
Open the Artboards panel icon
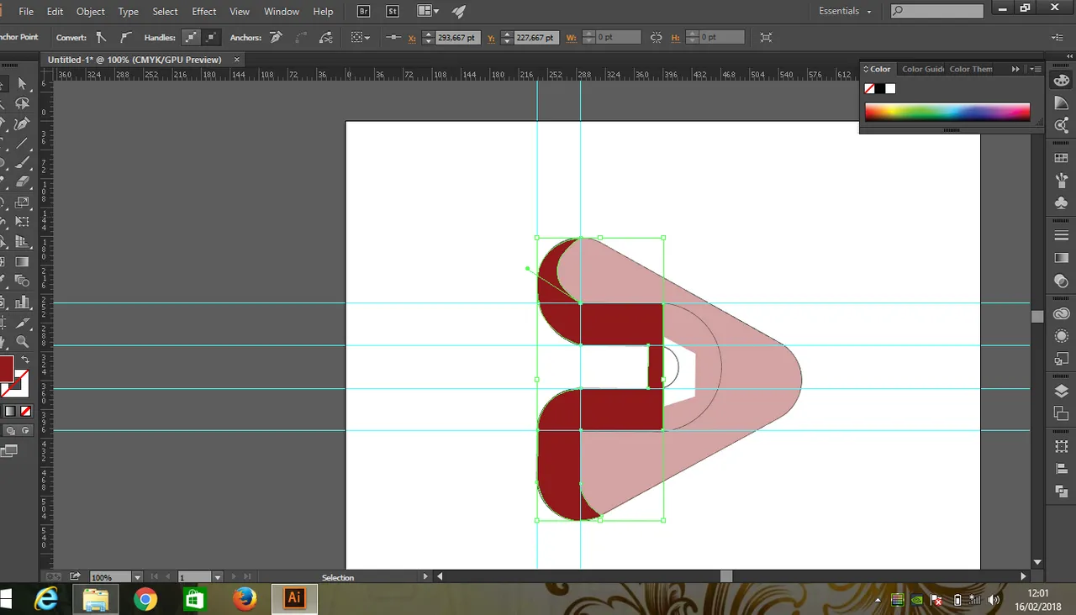(x=1061, y=413)
